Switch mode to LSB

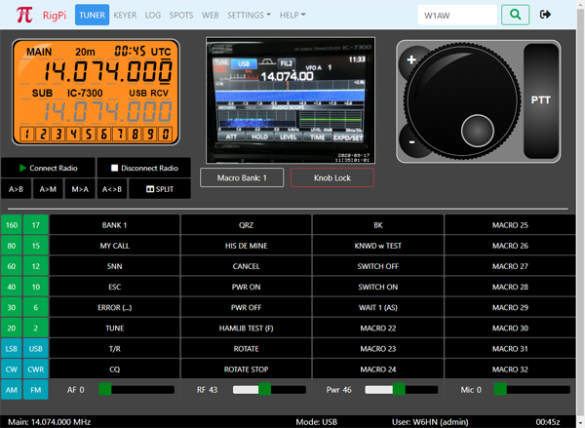(x=12, y=348)
